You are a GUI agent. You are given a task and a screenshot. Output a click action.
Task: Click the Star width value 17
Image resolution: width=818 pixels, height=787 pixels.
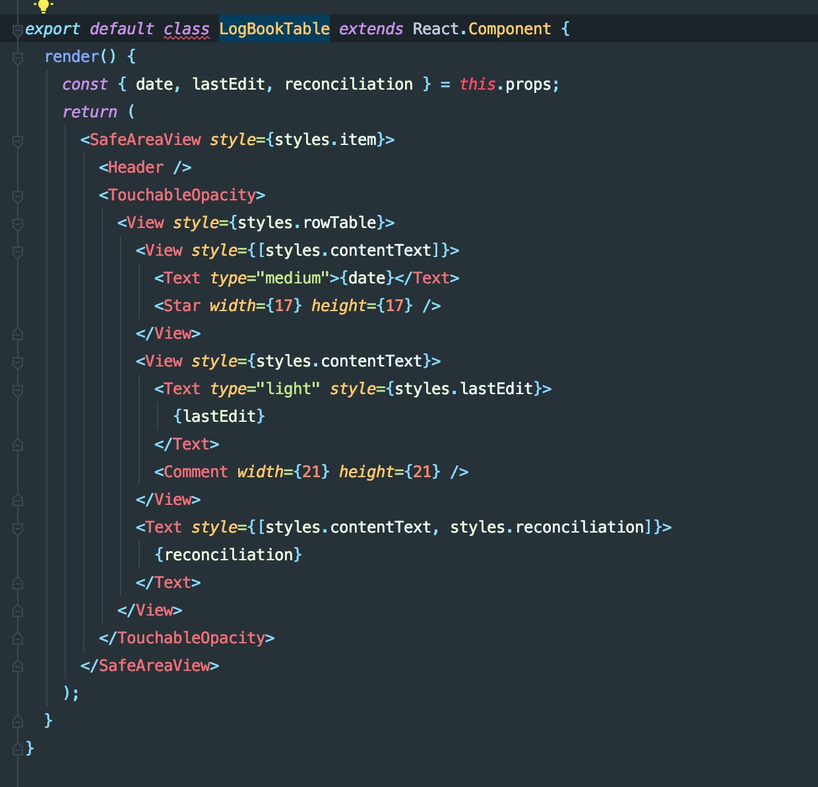click(x=284, y=306)
